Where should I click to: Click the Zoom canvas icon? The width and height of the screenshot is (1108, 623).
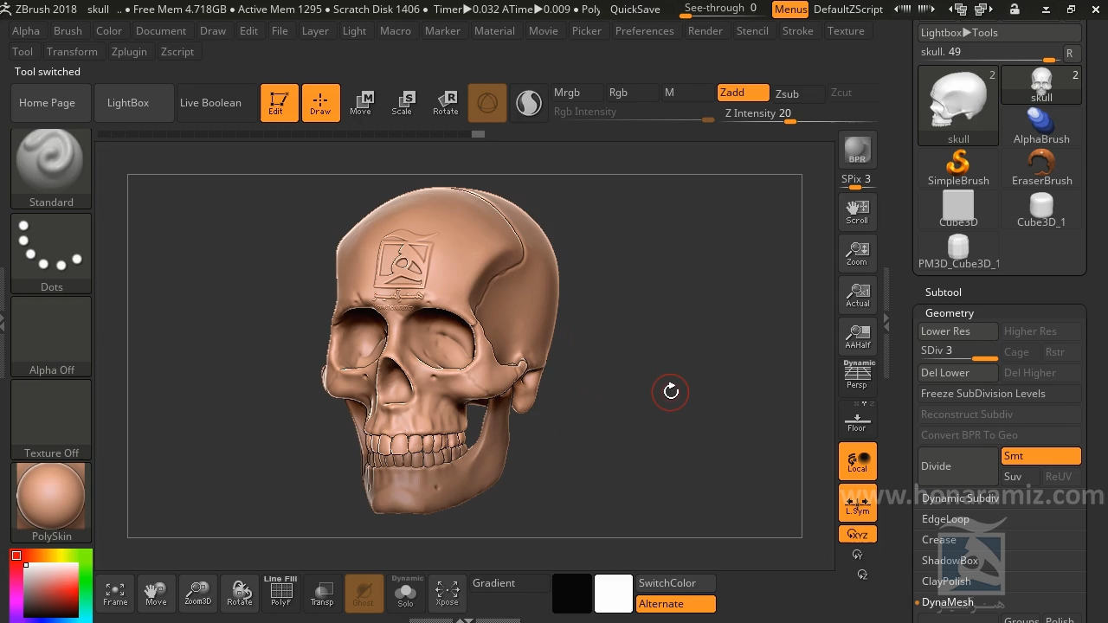pos(857,253)
